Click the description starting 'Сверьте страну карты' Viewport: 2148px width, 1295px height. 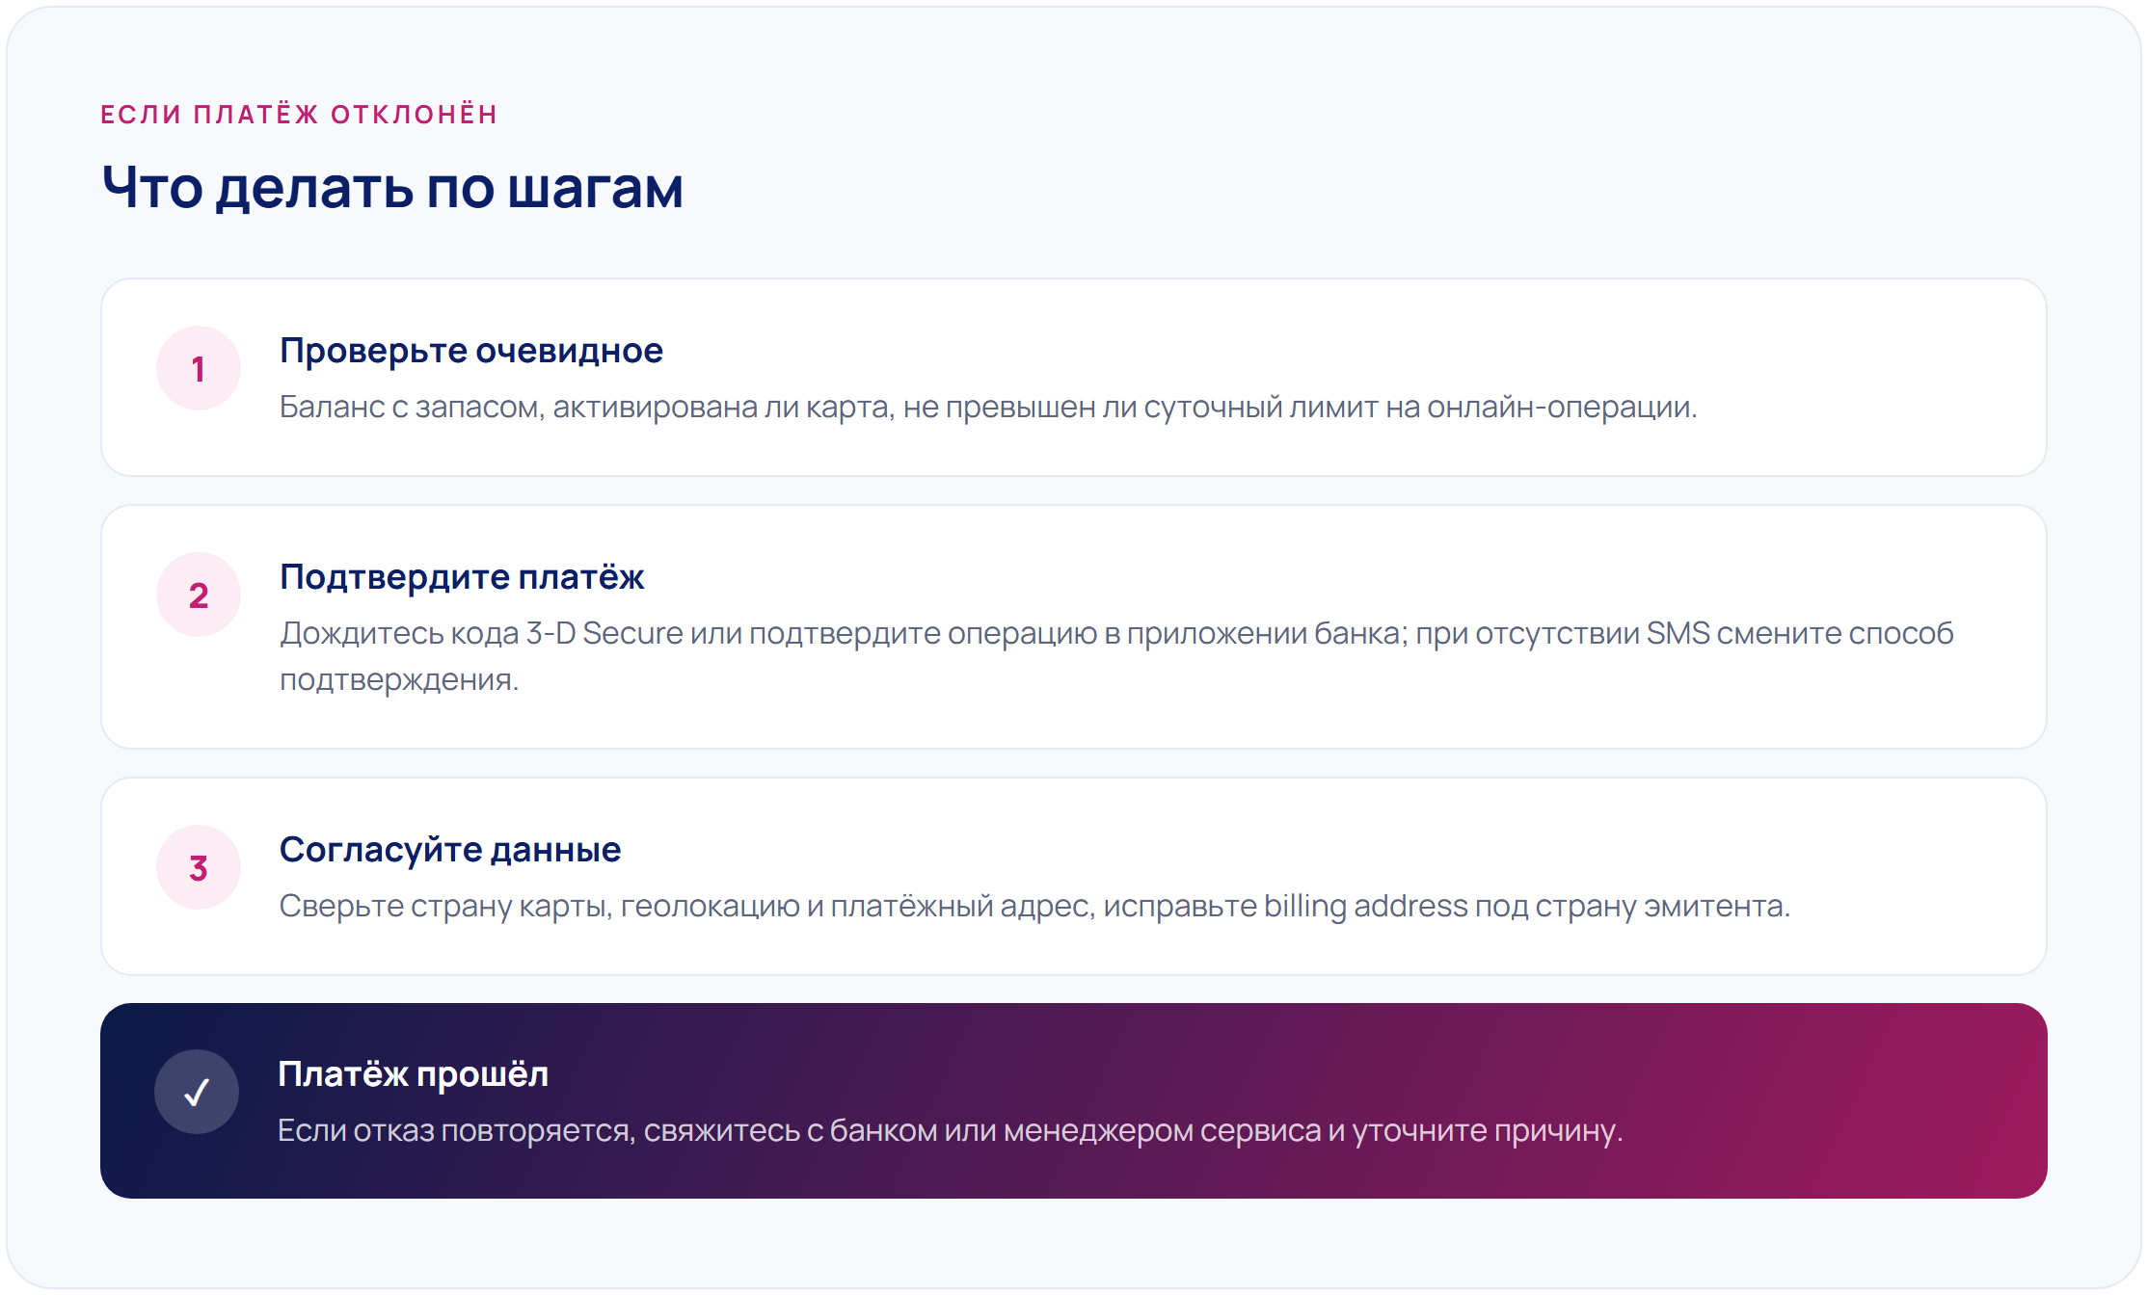(1034, 906)
